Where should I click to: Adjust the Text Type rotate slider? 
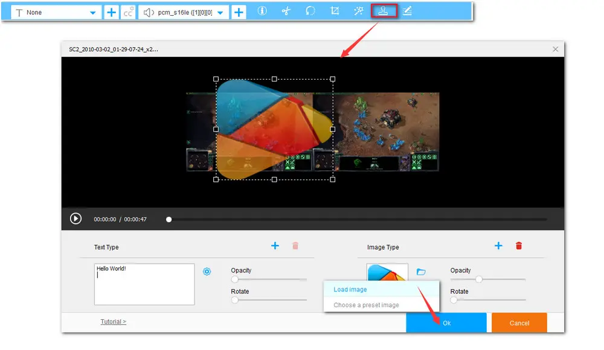pos(269,300)
